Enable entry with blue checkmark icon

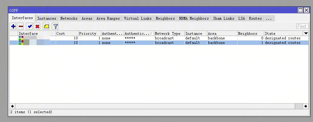[30, 26]
